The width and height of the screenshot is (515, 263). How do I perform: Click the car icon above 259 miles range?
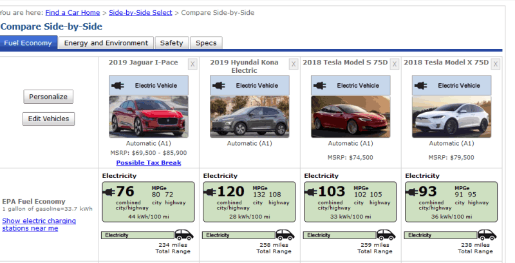[386, 235]
